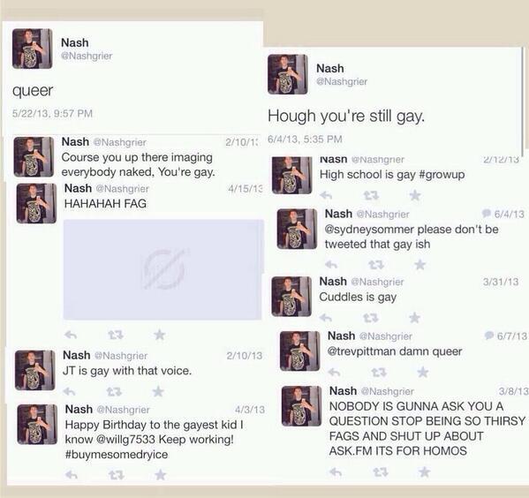
Task: Open the blank image attachment placeholder
Action: click(x=163, y=269)
